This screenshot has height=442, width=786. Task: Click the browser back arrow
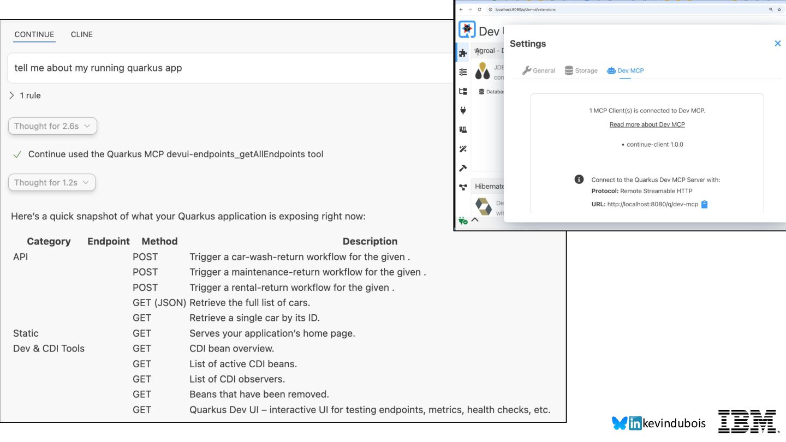coord(462,9)
